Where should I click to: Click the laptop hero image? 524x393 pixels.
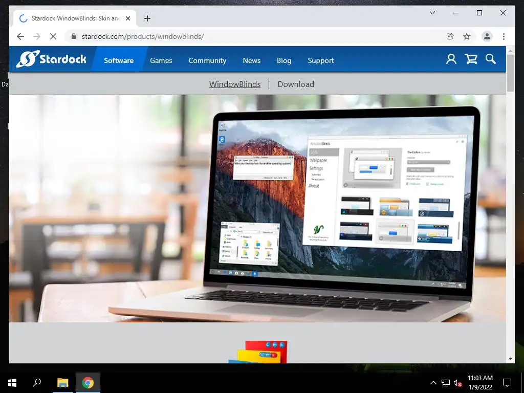pos(257,208)
